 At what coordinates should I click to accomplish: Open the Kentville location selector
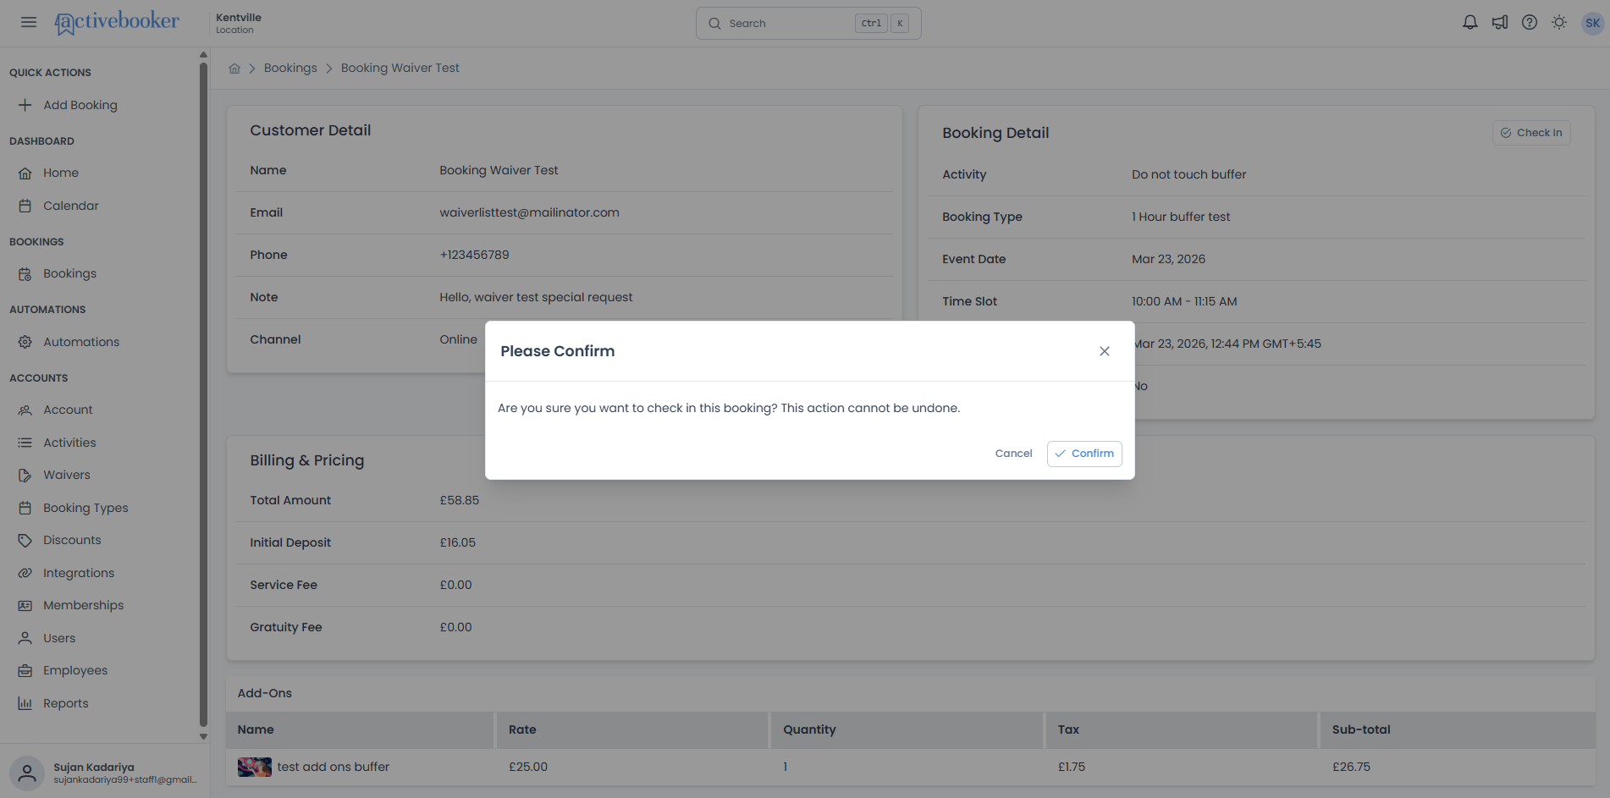pyautogui.click(x=239, y=23)
